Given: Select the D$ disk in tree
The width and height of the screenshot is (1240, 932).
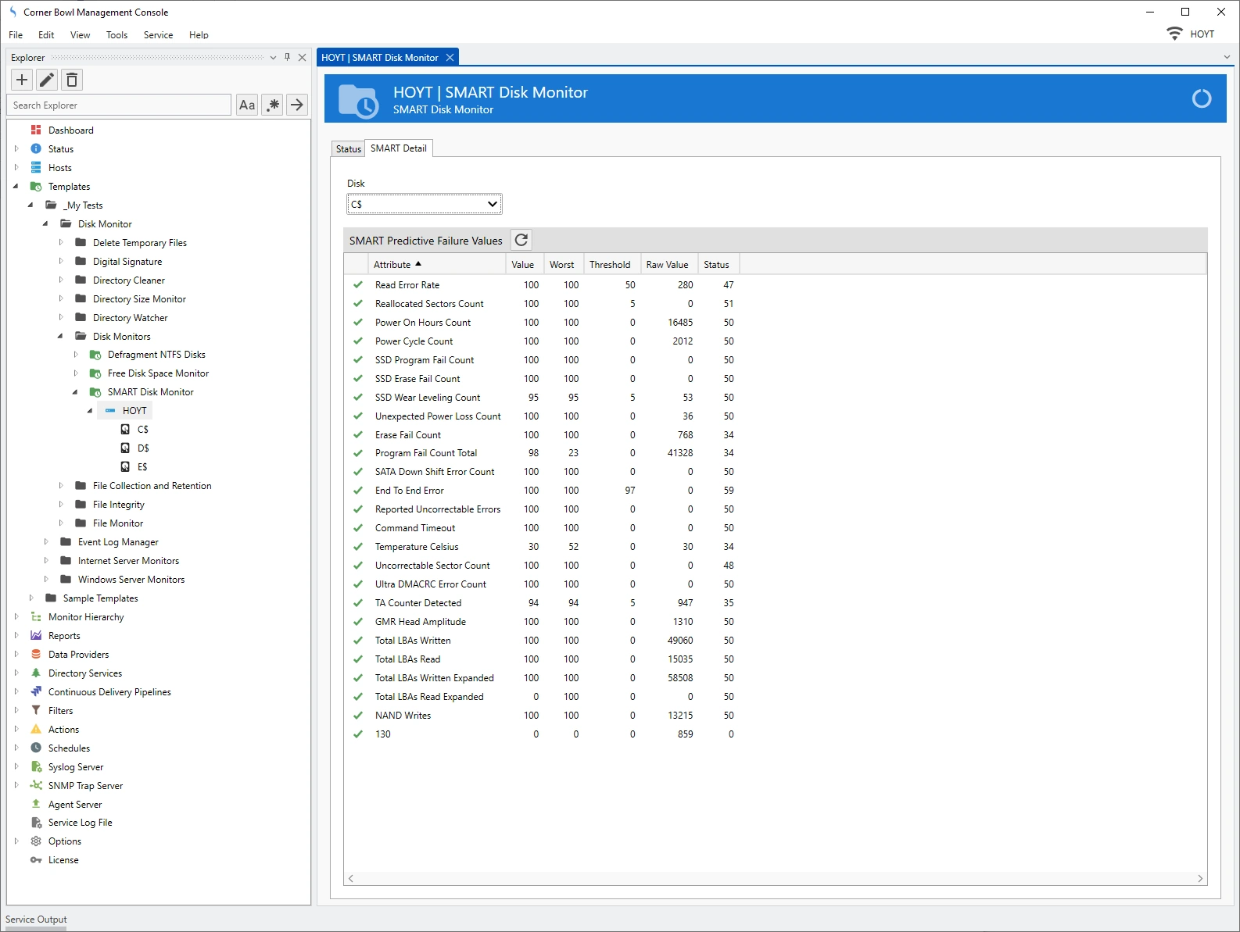Looking at the screenshot, I should [142, 448].
